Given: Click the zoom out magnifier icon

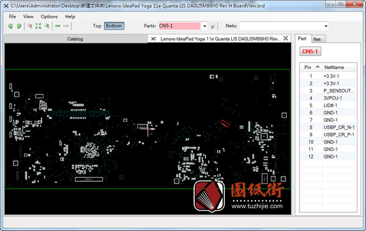Looking at the screenshot, I should [30, 26].
